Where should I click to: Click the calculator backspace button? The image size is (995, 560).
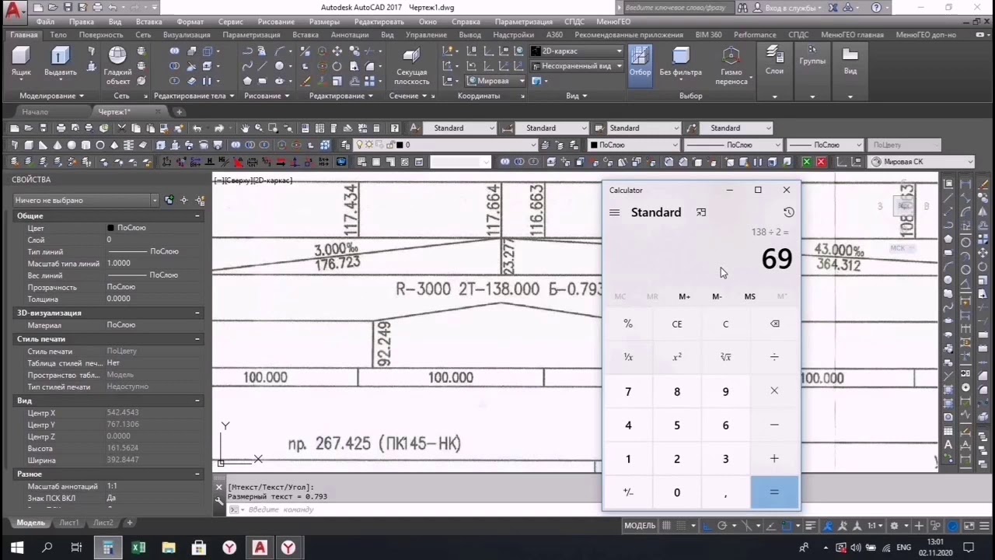tap(774, 324)
